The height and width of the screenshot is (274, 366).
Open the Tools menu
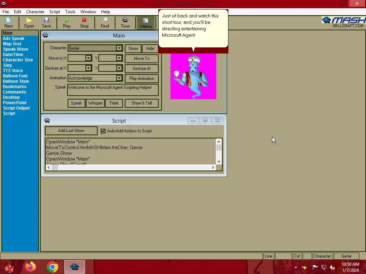(70, 12)
